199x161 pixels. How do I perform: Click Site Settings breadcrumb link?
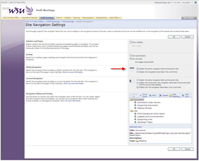68,22
